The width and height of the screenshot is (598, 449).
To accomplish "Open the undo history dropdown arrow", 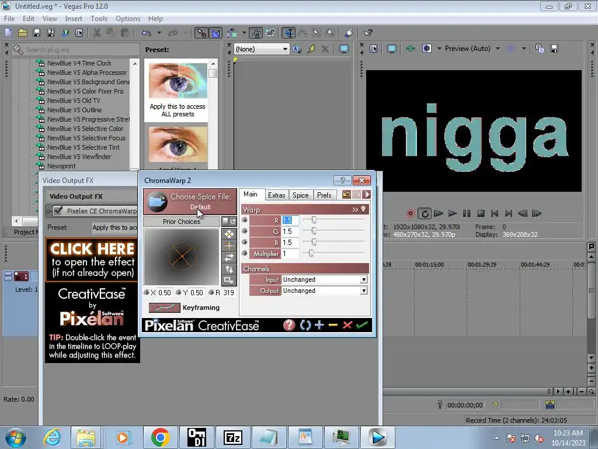I will pos(159,33).
